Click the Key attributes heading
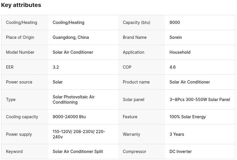The width and height of the screenshot is (237, 160). pyautogui.click(x=21, y=5)
